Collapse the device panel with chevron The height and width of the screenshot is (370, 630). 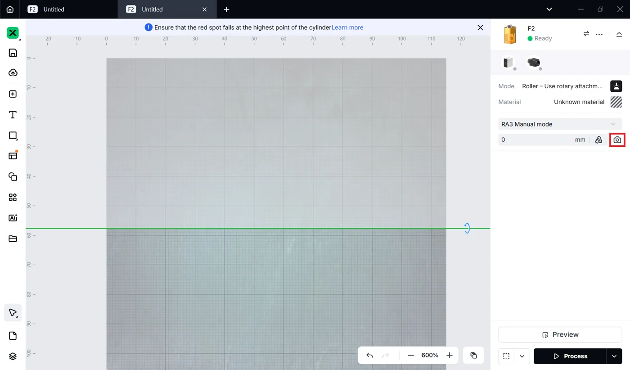[x=619, y=34]
